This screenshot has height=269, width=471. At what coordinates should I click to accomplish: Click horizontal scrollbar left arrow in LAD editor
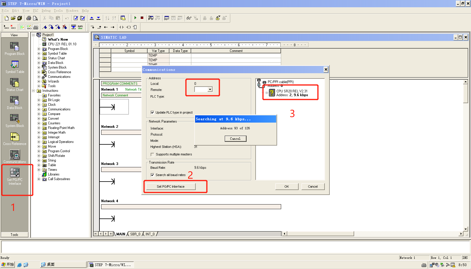click(285, 234)
